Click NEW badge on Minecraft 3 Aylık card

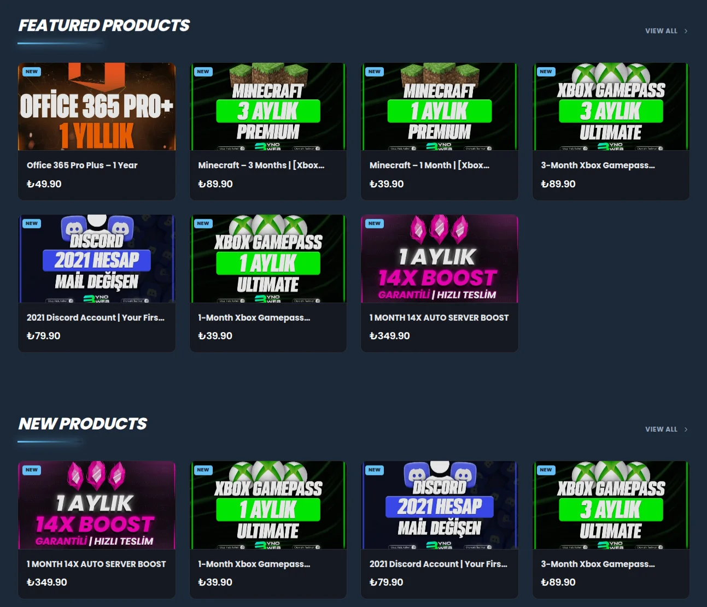[x=203, y=72]
